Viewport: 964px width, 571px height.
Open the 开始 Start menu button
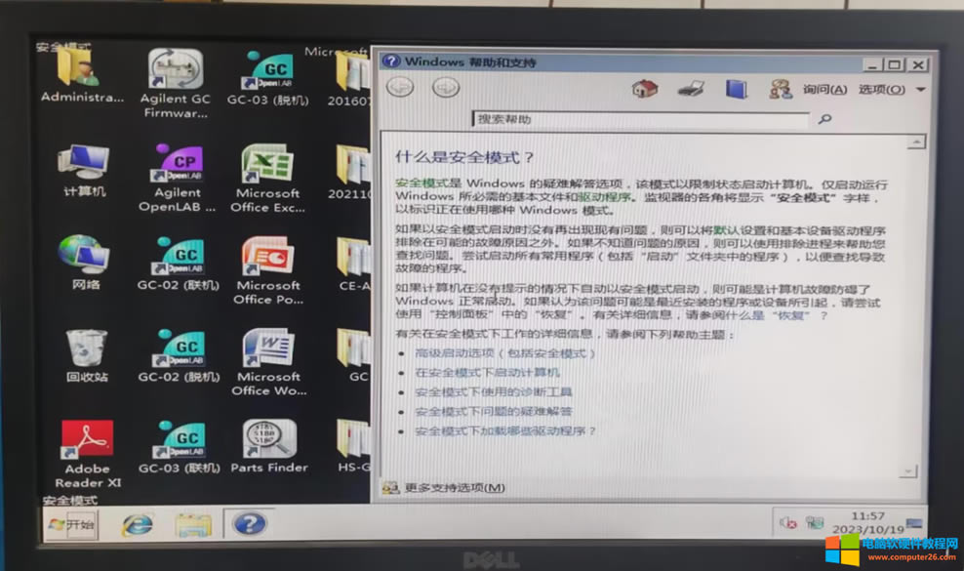click(70, 525)
